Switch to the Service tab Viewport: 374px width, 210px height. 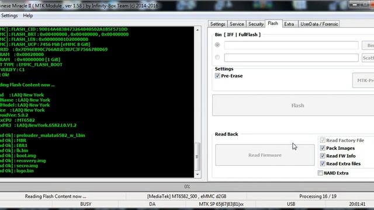tap(237, 24)
